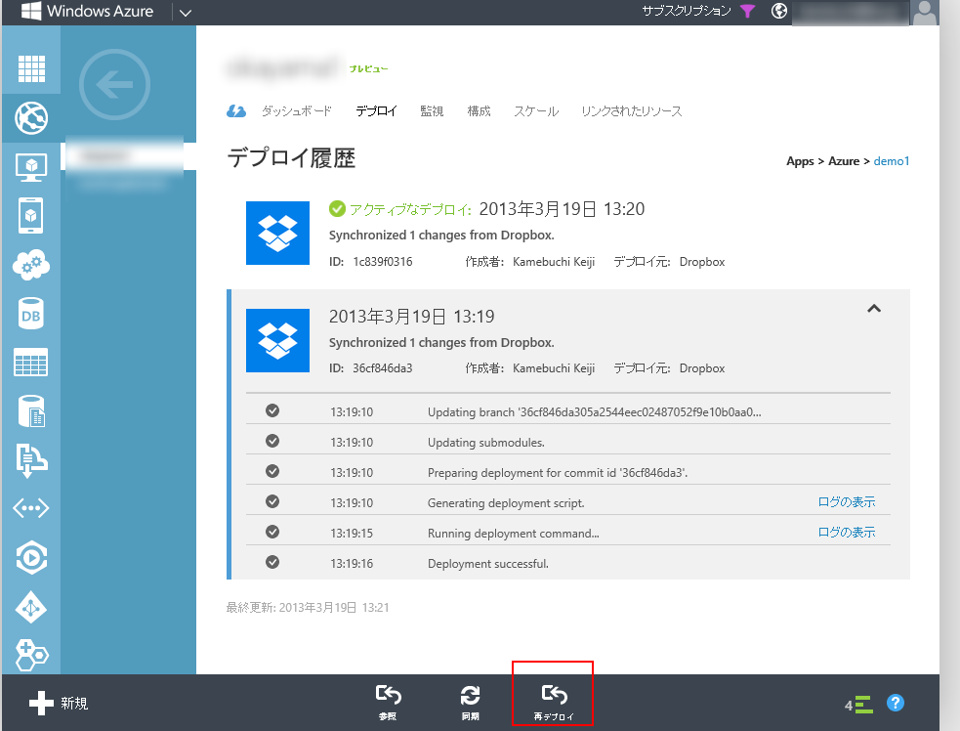Open the Windows Azure header dropdown arrow
Image resolution: width=960 pixels, height=731 pixels.
click(x=186, y=12)
